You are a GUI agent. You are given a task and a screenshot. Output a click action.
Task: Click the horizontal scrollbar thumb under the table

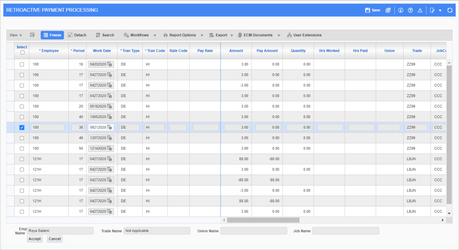[263, 220]
